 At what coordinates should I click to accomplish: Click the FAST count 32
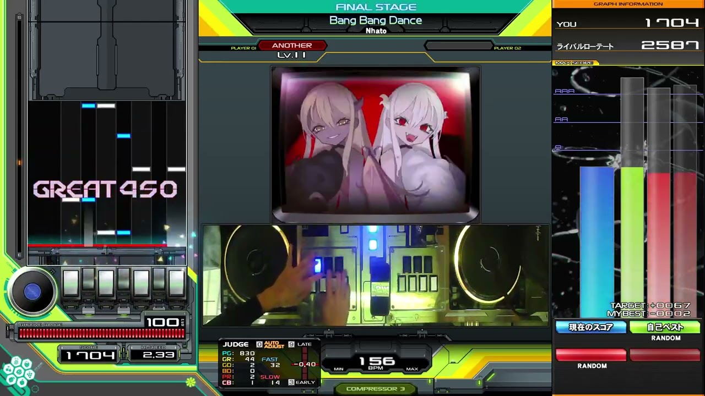tap(275, 365)
